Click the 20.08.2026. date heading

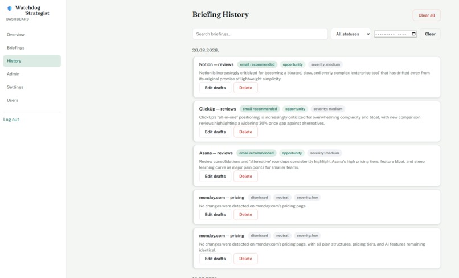pos(206,50)
